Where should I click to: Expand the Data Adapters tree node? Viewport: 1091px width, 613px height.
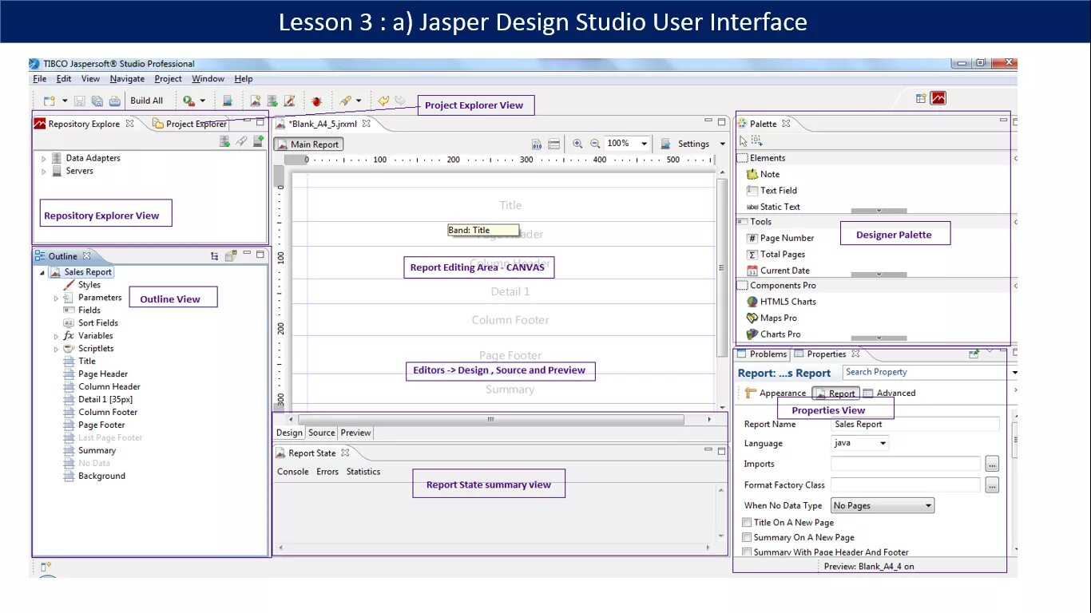[44, 159]
